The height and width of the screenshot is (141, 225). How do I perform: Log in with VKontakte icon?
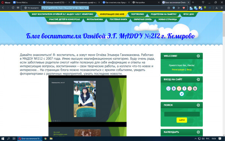point(174,88)
